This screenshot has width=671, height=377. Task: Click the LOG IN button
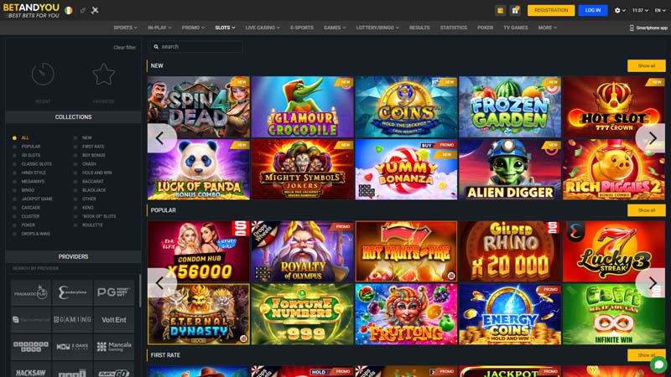point(593,10)
